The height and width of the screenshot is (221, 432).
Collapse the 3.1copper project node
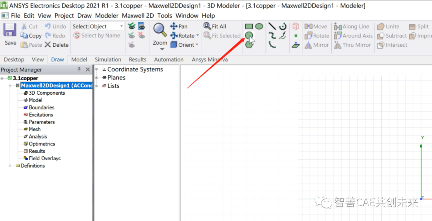pyautogui.click(x=2, y=78)
